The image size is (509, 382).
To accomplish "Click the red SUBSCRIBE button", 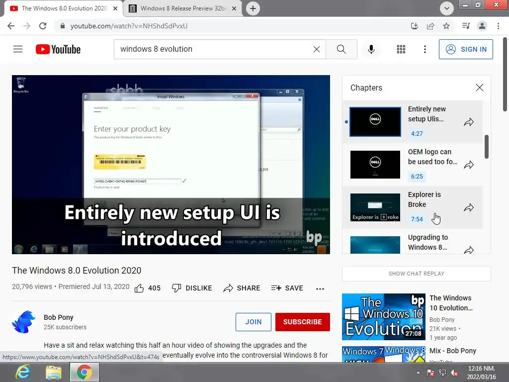I will 303,322.
